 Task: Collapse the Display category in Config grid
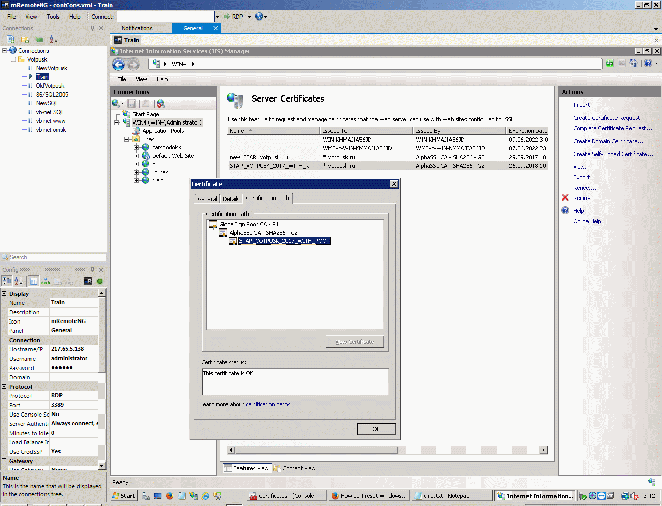pos(4,294)
